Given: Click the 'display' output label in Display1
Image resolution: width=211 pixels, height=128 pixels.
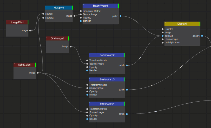Looking at the screenshot, I should 196,36.
